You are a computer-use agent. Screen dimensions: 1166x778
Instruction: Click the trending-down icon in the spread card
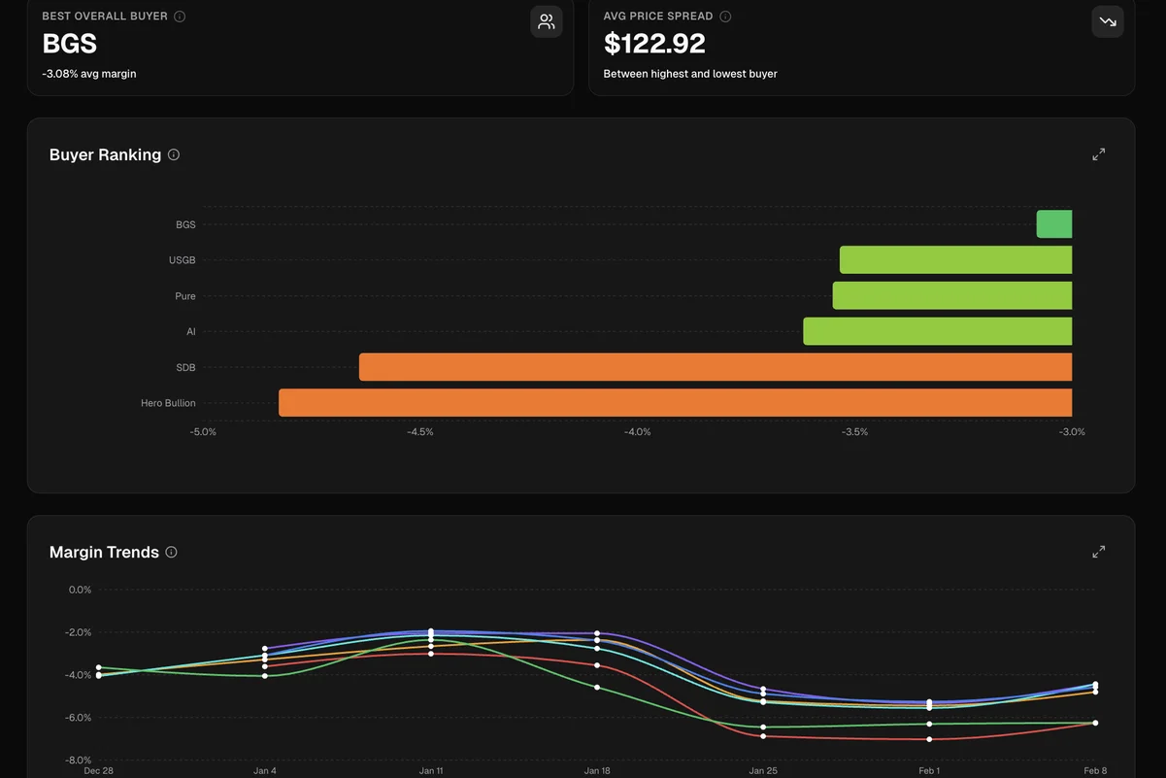[x=1108, y=21]
